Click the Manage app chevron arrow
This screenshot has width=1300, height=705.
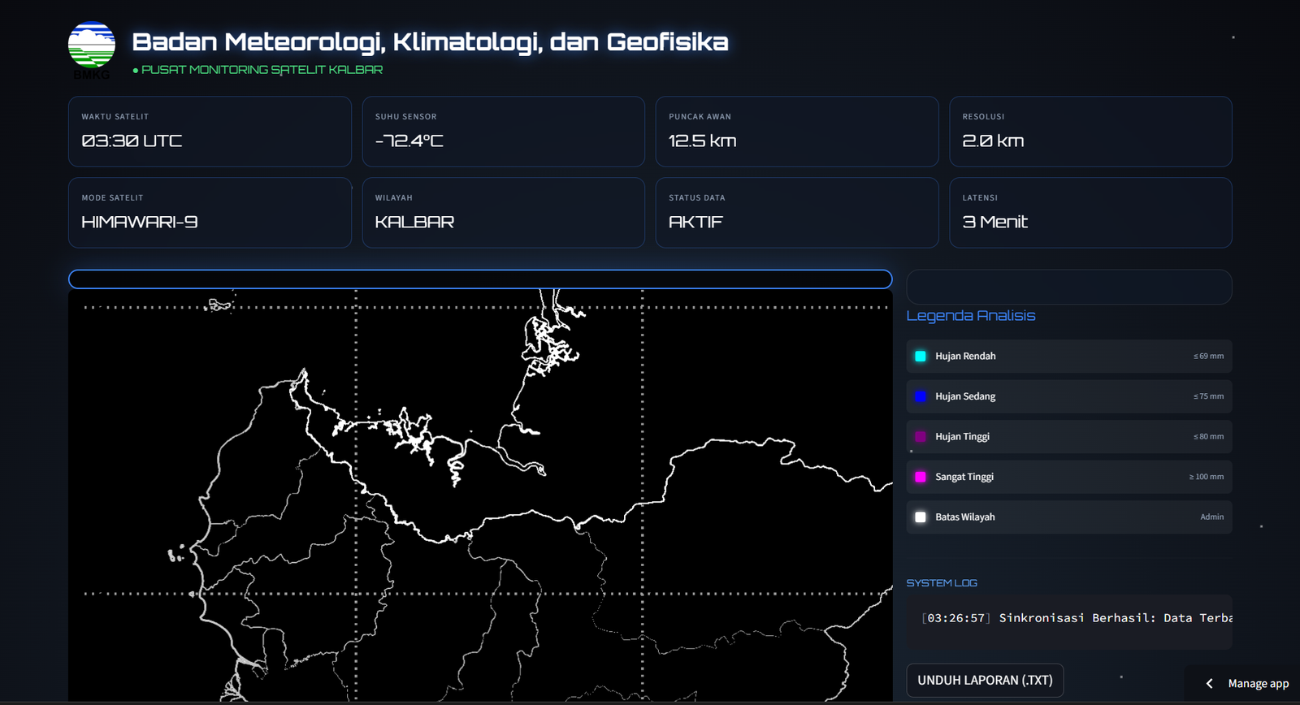click(1209, 684)
